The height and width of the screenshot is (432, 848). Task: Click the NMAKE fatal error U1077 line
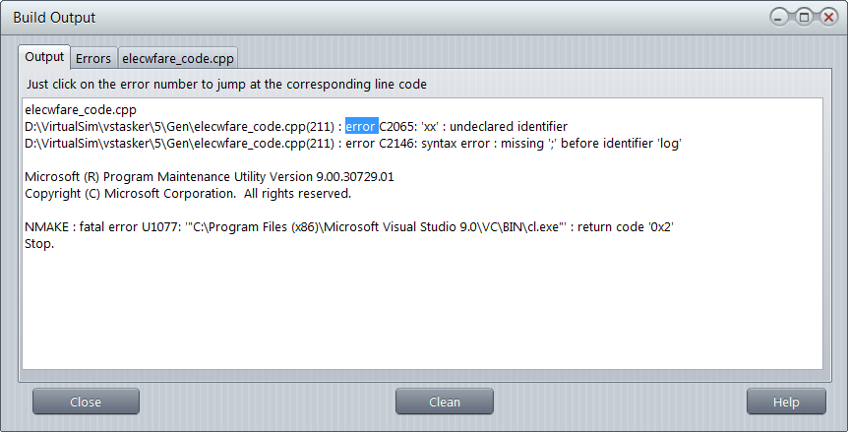pyautogui.click(x=349, y=227)
